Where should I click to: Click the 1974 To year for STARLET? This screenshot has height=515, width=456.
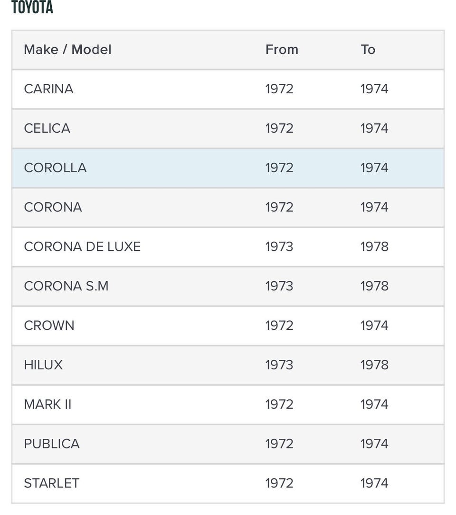pyautogui.click(x=374, y=483)
